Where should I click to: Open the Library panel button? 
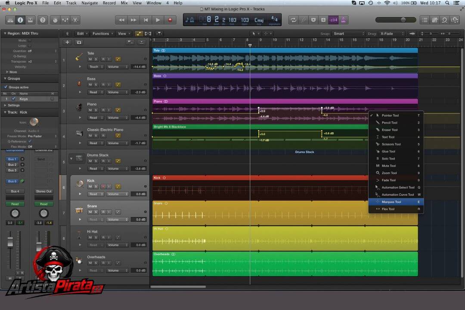pyautogui.click(x=10, y=20)
